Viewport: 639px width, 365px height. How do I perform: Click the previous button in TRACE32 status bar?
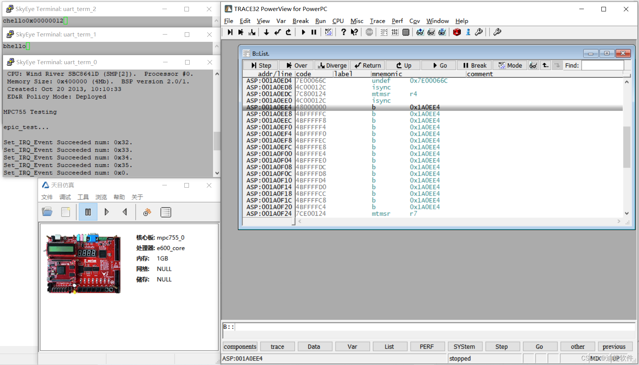point(615,346)
